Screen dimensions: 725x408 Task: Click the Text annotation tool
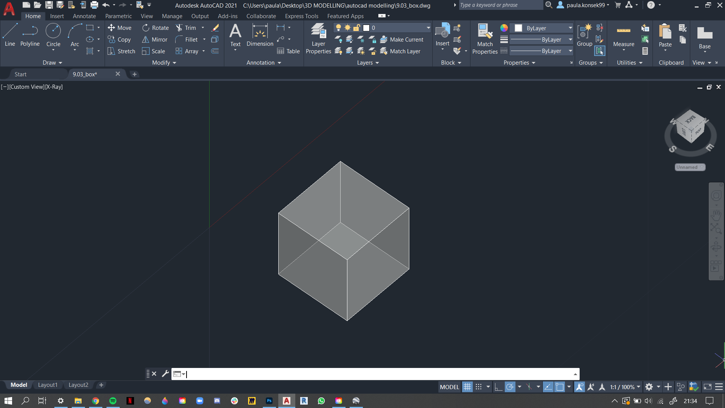[x=235, y=35]
